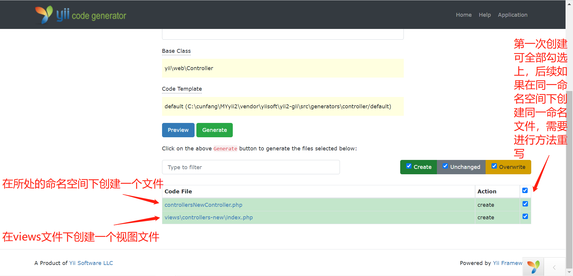Open the Code Template dropdown field
573x276 pixels.
tap(283, 107)
